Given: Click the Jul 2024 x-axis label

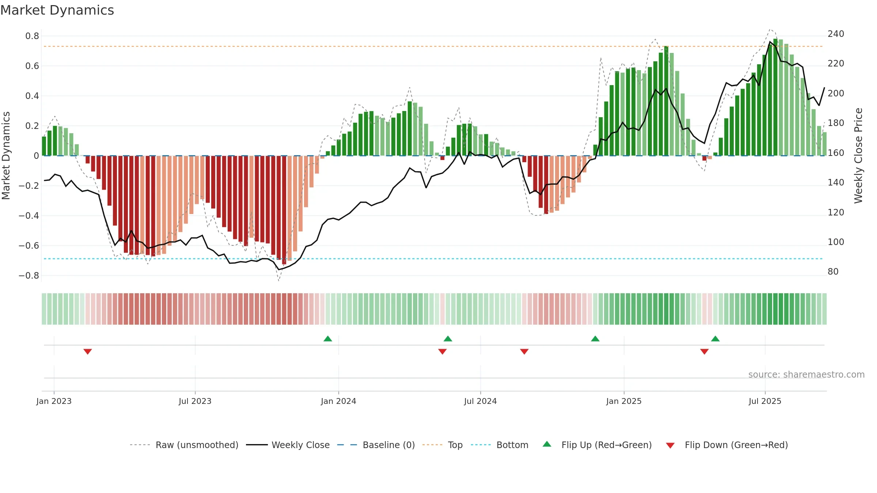Looking at the screenshot, I should pyautogui.click(x=481, y=401).
